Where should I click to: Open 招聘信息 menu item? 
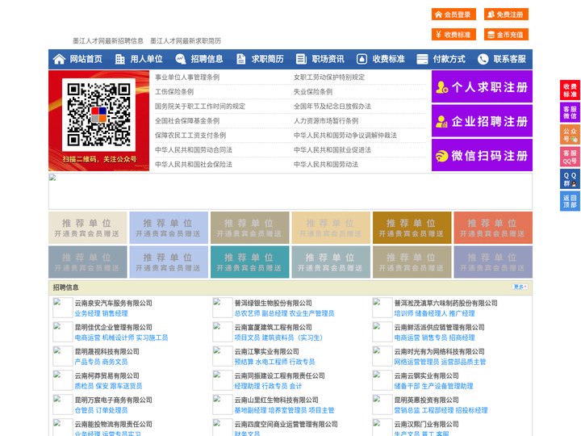[x=207, y=59]
